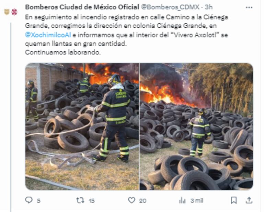Click the @Bomberos_CDMX handle
Screen dimensions: 265x212
point(170,7)
